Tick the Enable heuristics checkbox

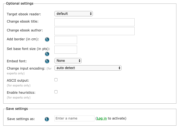(x=56, y=92)
